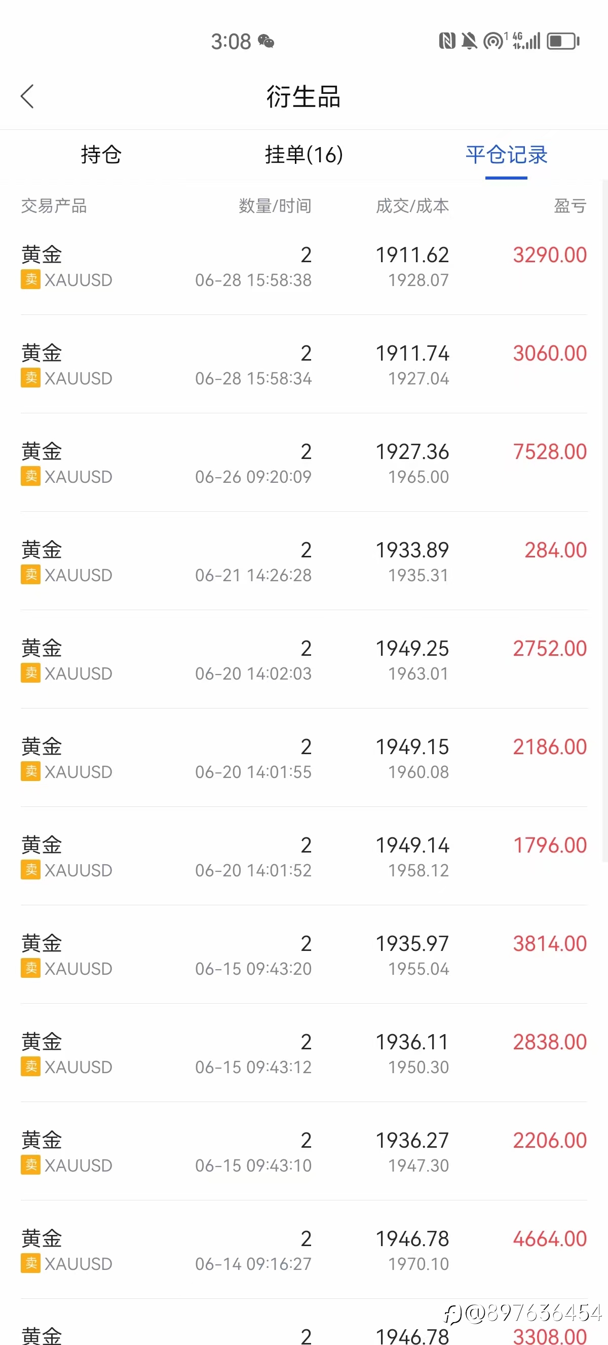Tap the battery icon in status bar
This screenshot has width=608, height=1345.
pos(563,41)
